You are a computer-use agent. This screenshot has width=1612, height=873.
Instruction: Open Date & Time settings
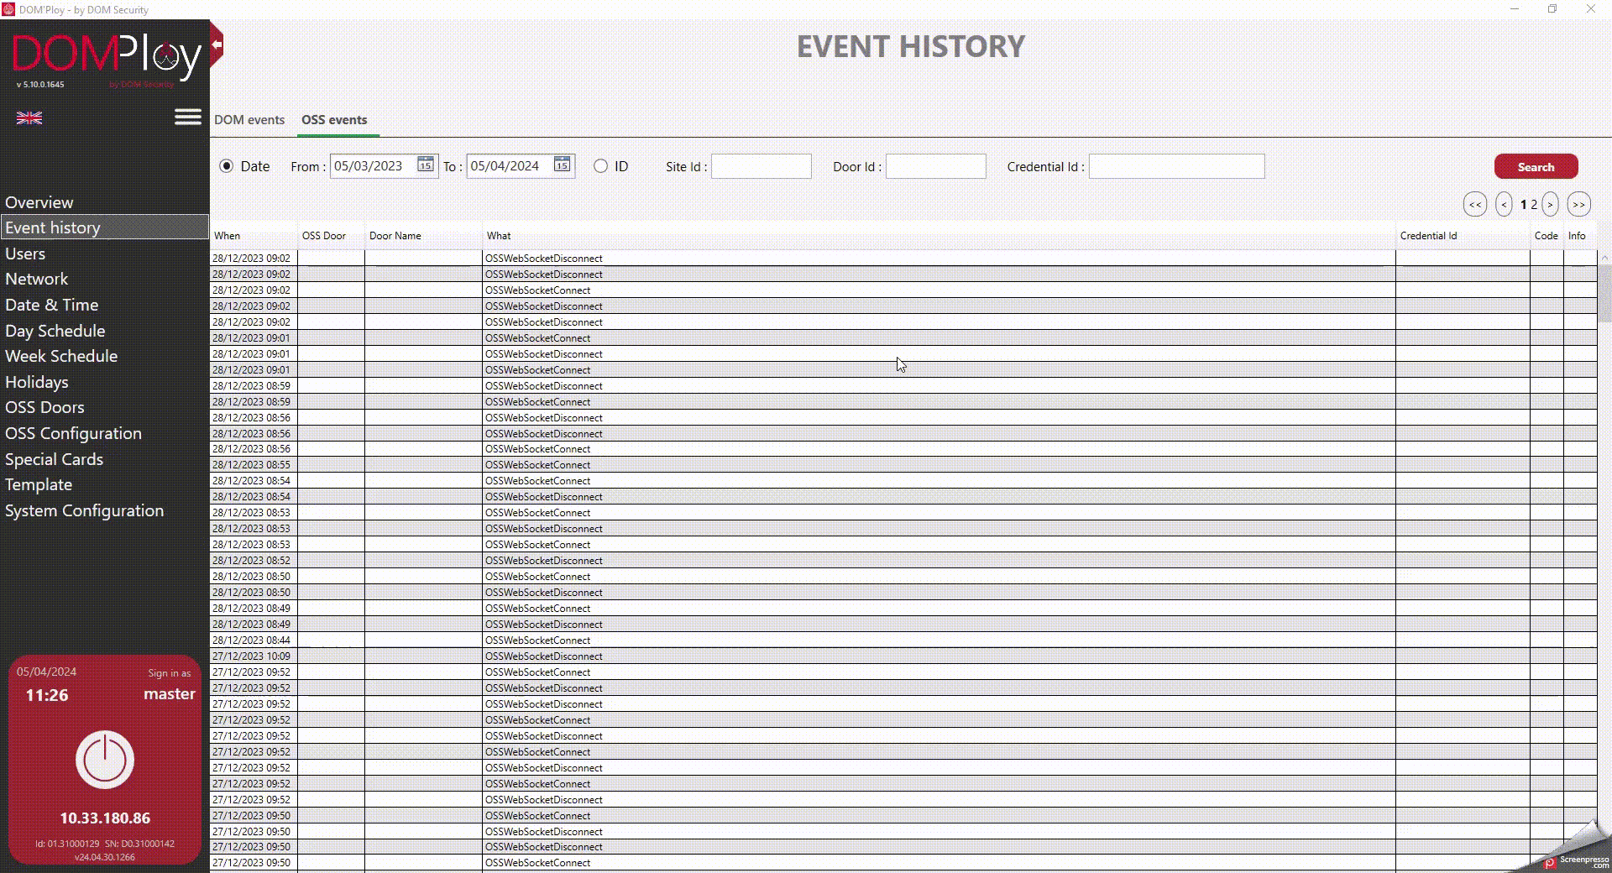pyautogui.click(x=52, y=305)
